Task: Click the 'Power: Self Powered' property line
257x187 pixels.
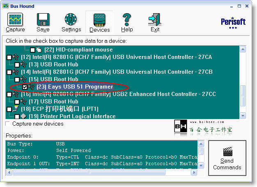Action: [x=49, y=150]
